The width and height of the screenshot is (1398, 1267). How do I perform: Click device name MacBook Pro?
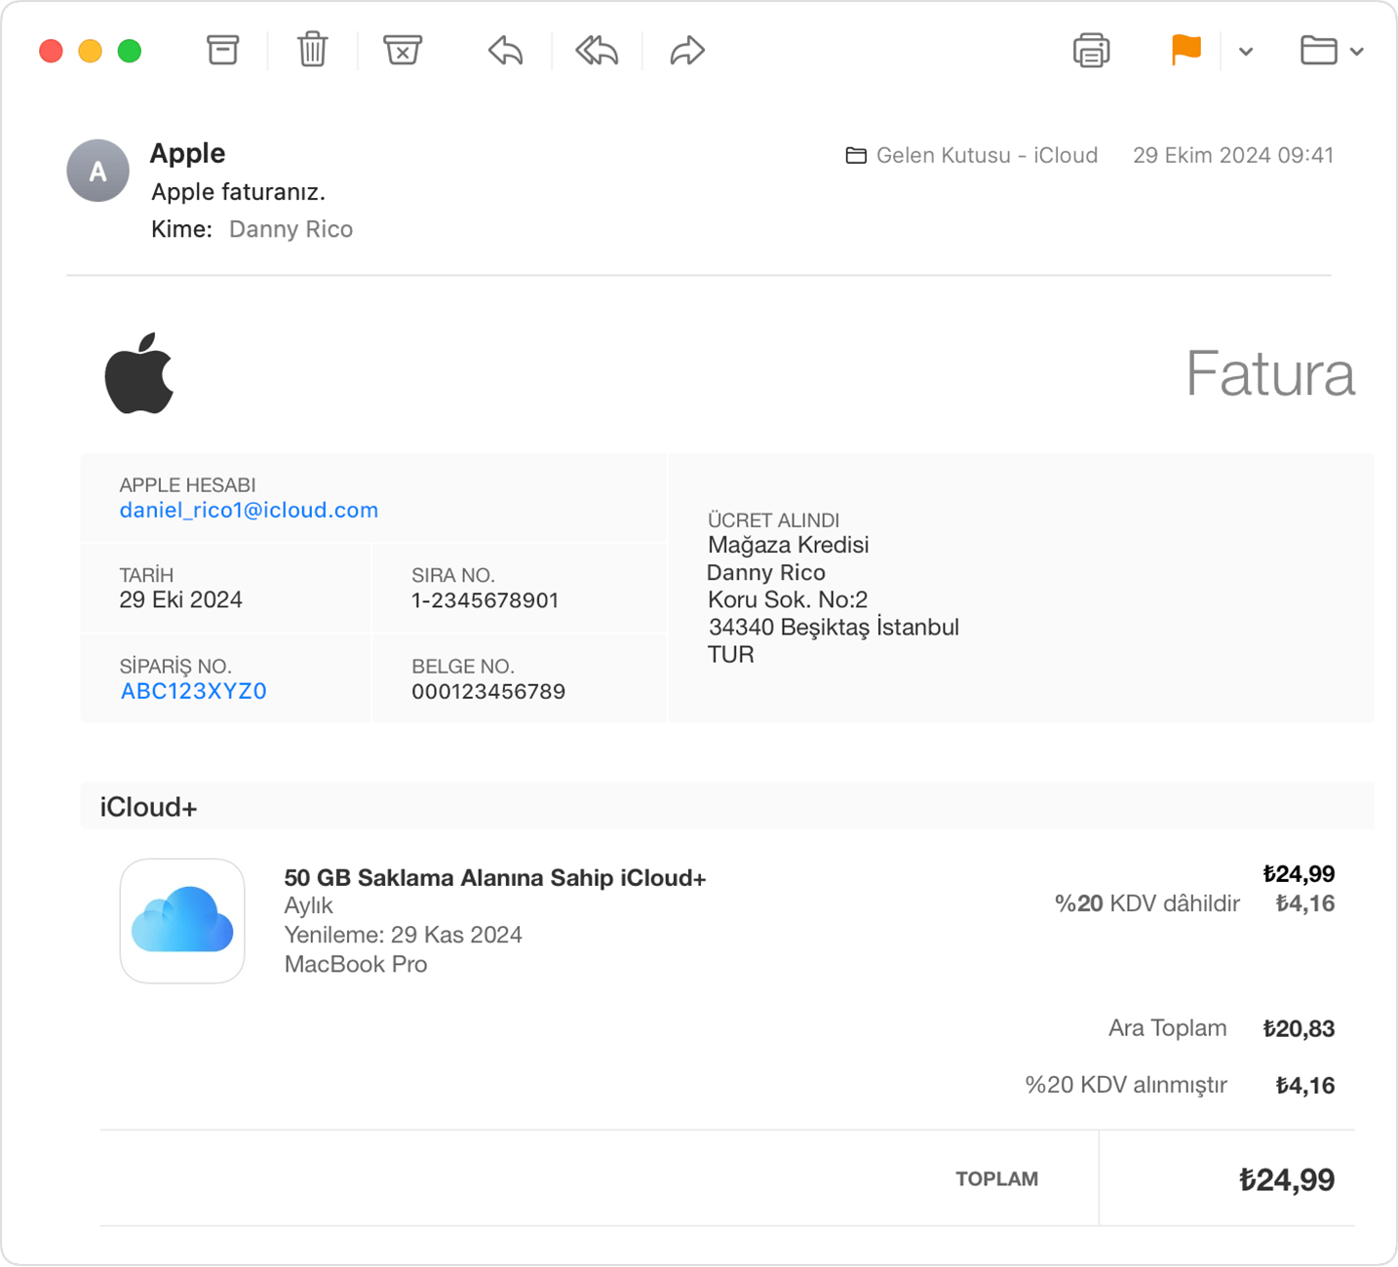tap(356, 964)
